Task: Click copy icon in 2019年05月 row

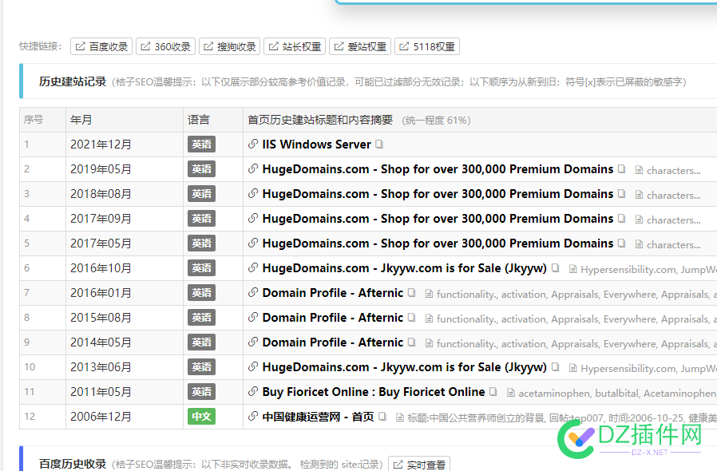Action: click(621, 168)
